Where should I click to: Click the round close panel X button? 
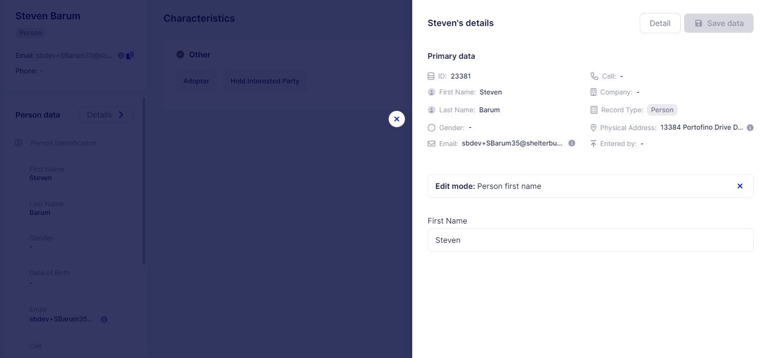397,119
